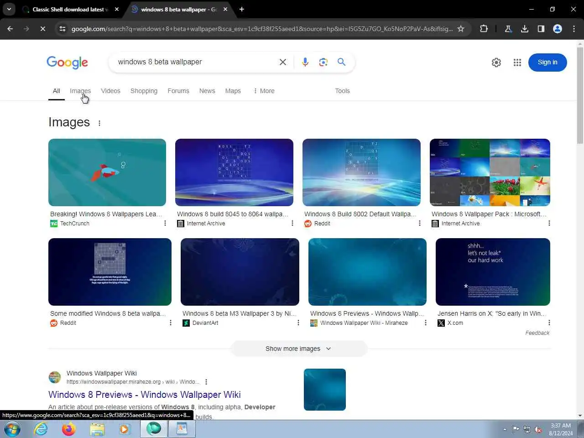
Task: Open Chrome Labs flask icon
Action: (508, 29)
